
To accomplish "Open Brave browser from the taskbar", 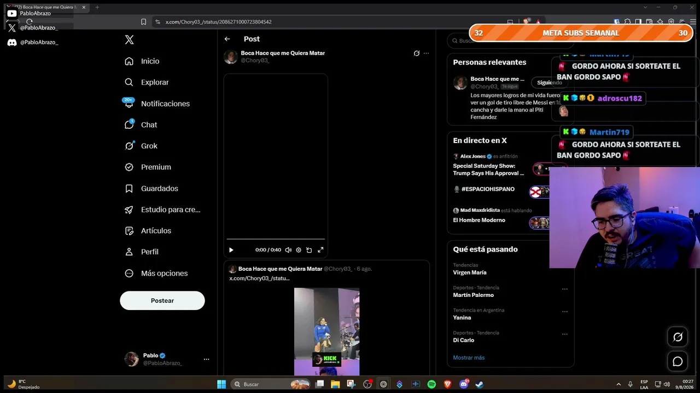I will pyautogui.click(x=447, y=384).
